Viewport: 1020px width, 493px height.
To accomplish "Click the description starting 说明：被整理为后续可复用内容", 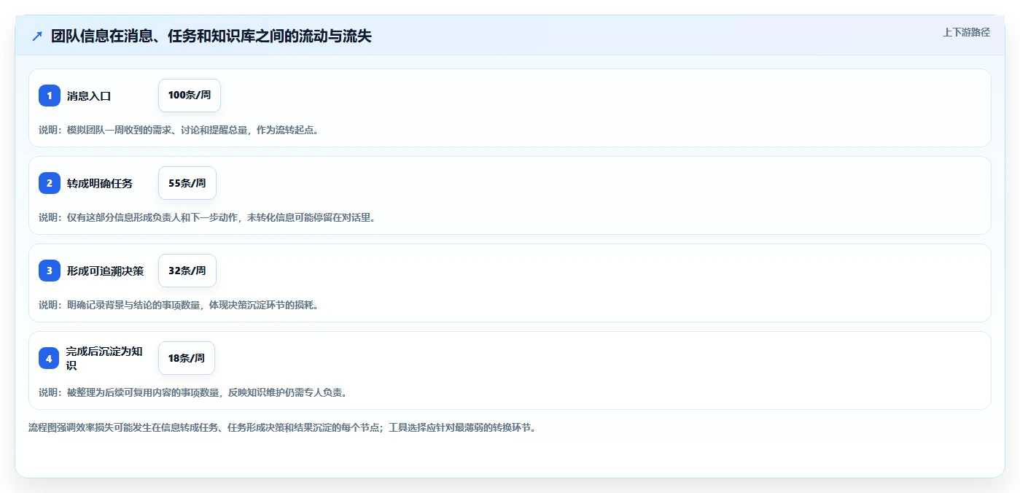I will [193, 392].
